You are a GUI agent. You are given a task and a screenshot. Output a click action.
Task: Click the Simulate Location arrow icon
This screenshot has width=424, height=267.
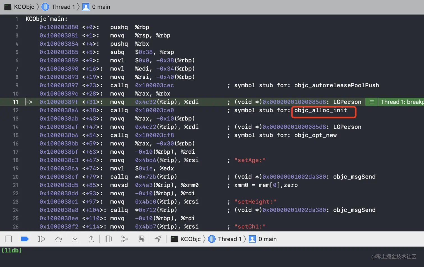pos(158,239)
